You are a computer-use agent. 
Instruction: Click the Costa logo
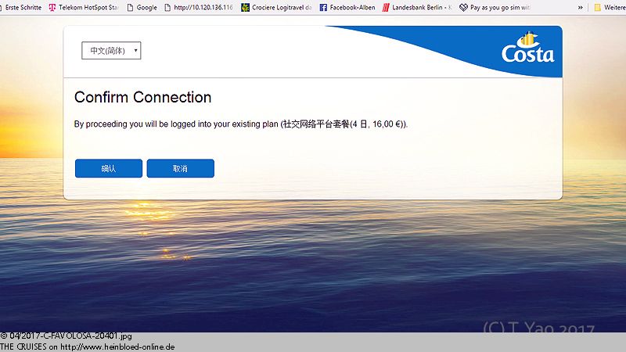tap(527, 48)
